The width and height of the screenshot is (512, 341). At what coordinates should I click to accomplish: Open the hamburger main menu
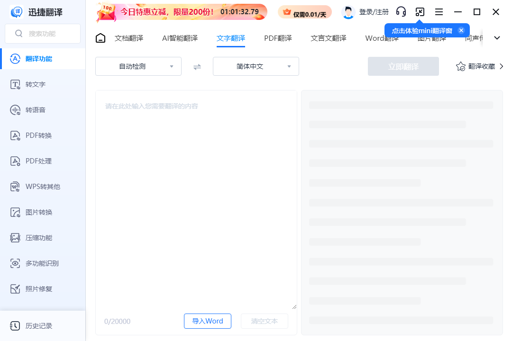[439, 12]
